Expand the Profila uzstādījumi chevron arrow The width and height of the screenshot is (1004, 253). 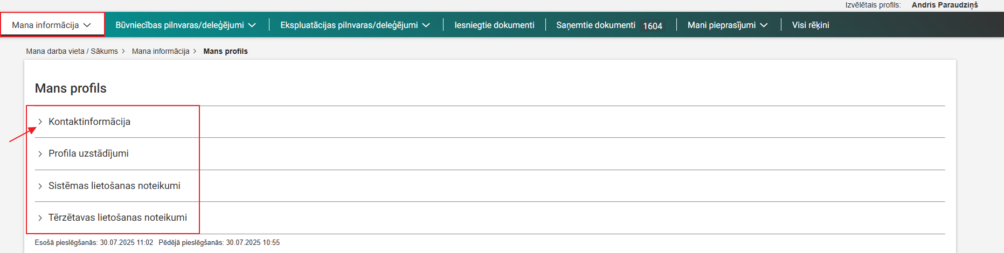pyautogui.click(x=40, y=154)
